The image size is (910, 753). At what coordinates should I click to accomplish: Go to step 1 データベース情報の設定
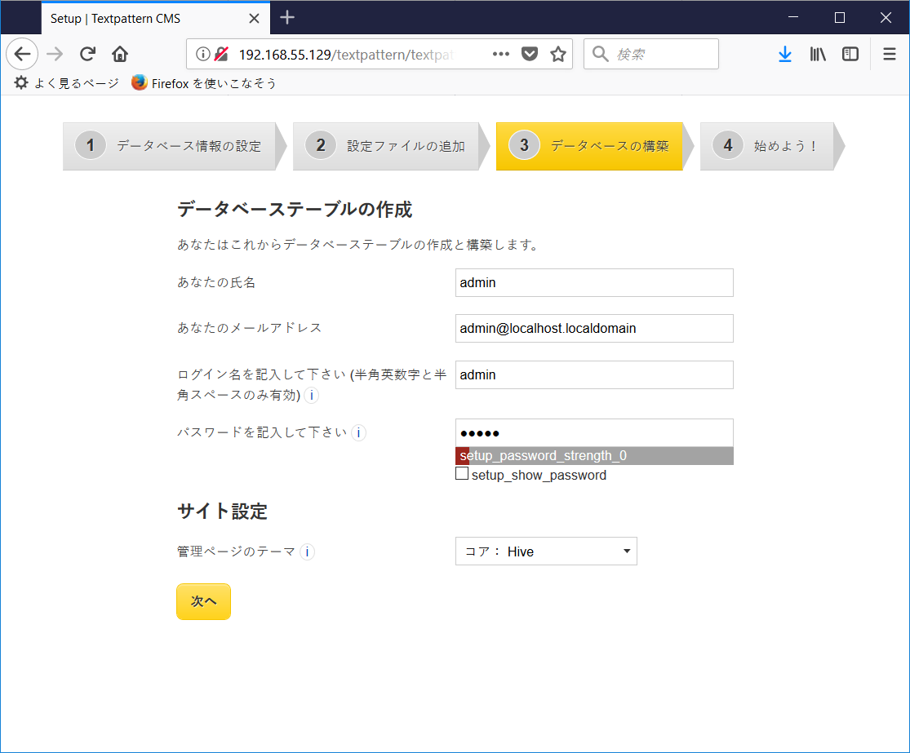(x=171, y=146)
